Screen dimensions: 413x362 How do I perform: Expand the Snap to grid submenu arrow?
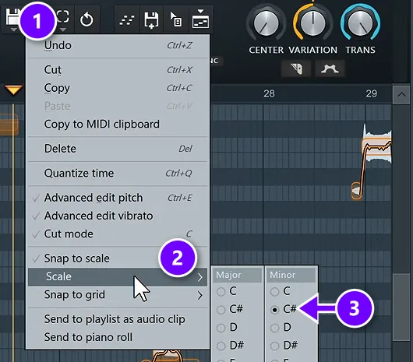(200, 296)
